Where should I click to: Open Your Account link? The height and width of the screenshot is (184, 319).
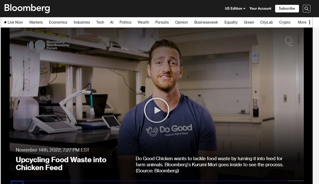pos(260,8)
